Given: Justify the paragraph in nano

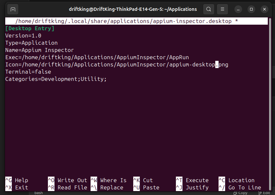Looking at the screenshot, I should [x=194, y=187].
